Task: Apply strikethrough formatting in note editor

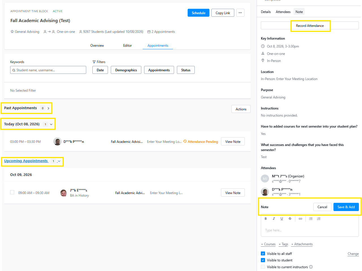Action: (x=290, y=219)
